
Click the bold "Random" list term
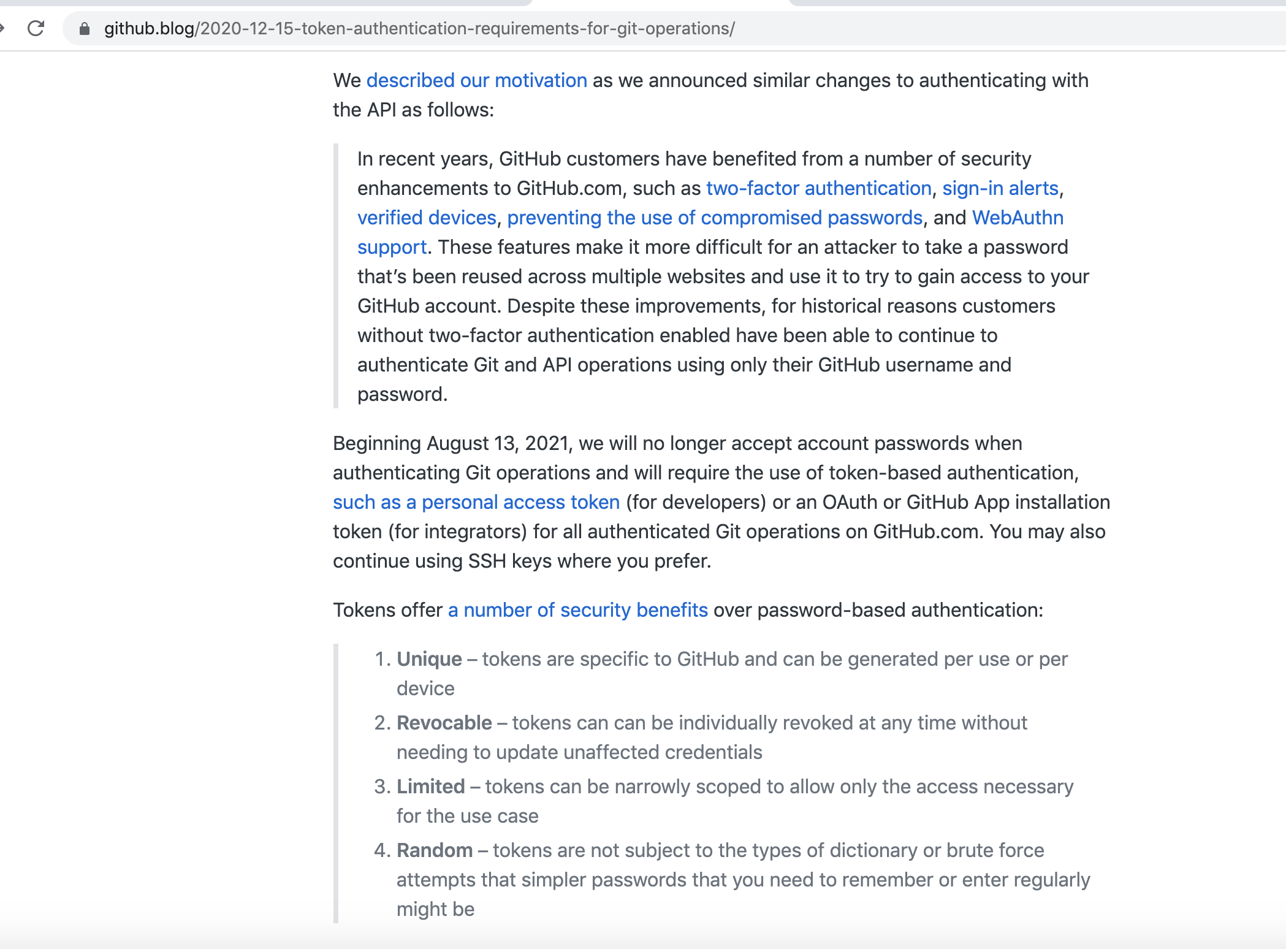click(434, 850)
